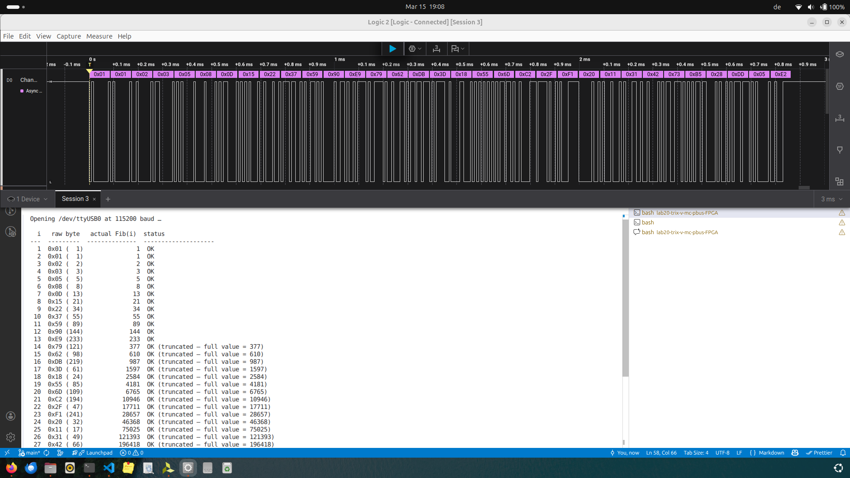Viewport: 850px width, 478px height.
Task: Open the annotations dropdown in the toolbar
Action: tap(462, 49)
